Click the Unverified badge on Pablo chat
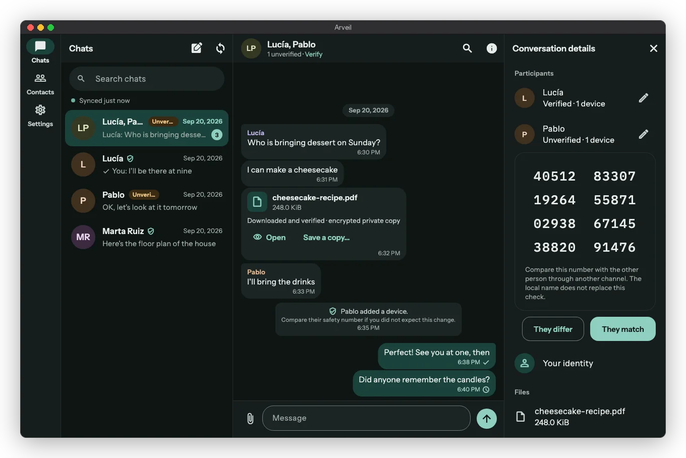The image size is (686, 458). (144, 195)
